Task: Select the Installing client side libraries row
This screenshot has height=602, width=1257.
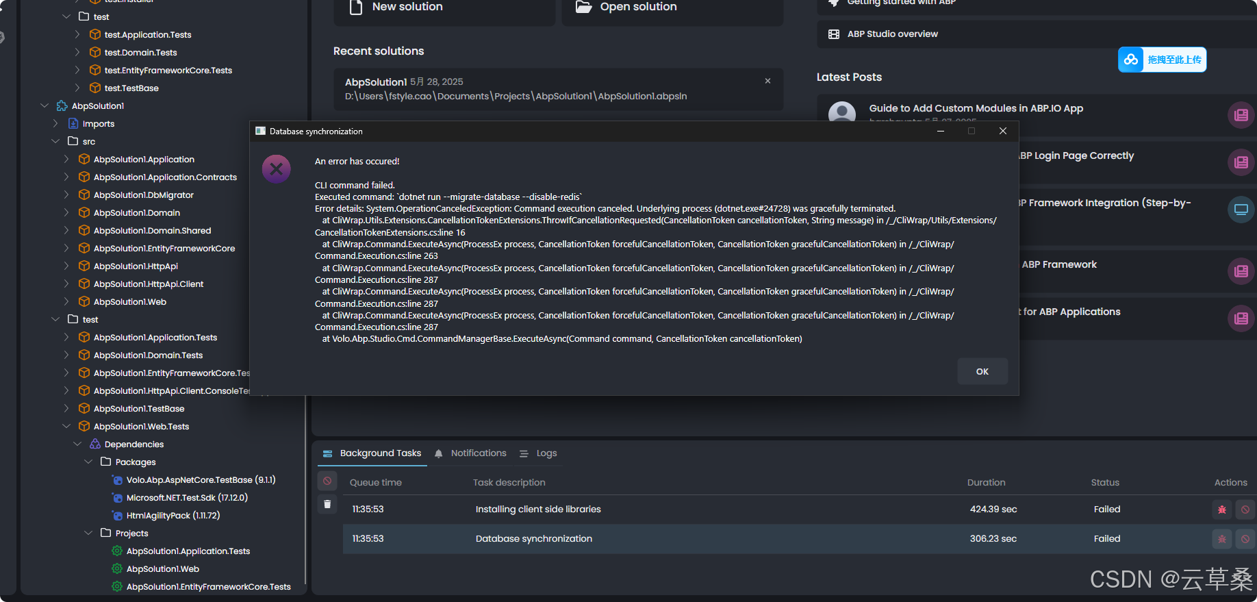Action: coord(800,510)
